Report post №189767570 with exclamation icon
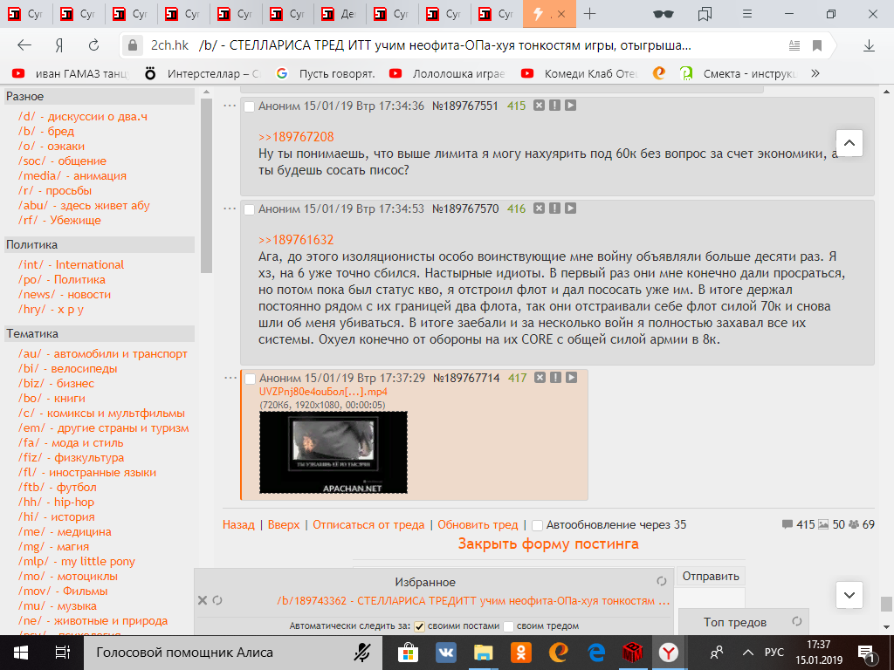Screen dimensions: 894x670 click(x=554, y=209)
